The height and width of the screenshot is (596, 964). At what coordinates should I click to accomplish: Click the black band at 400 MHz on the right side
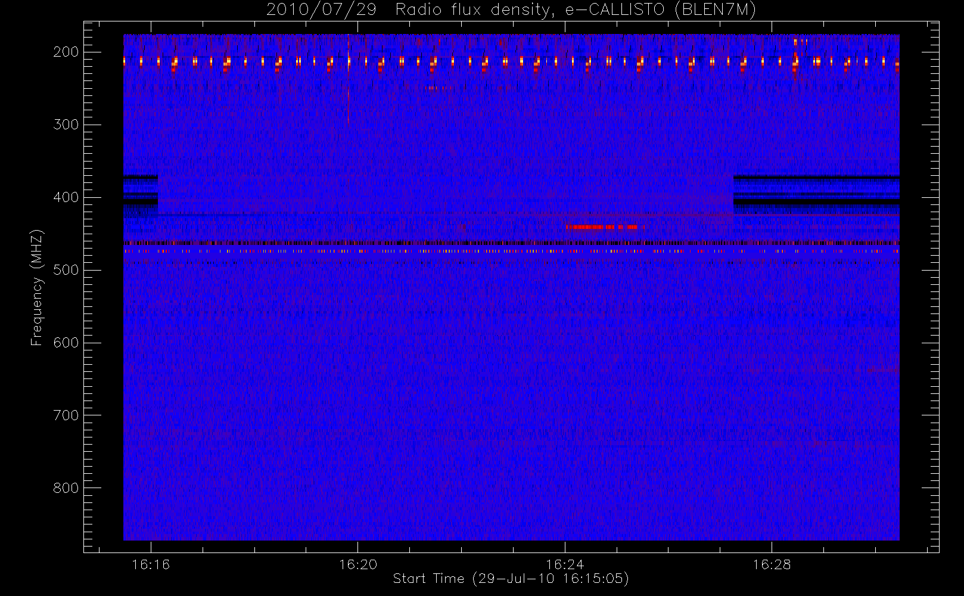[x=816, y=201]
